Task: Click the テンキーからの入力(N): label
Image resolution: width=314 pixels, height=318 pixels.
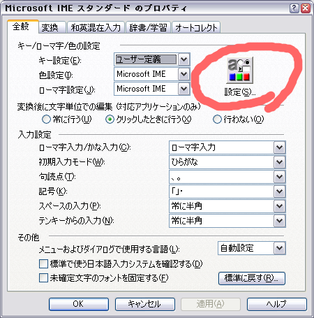Action: [76, 221]
